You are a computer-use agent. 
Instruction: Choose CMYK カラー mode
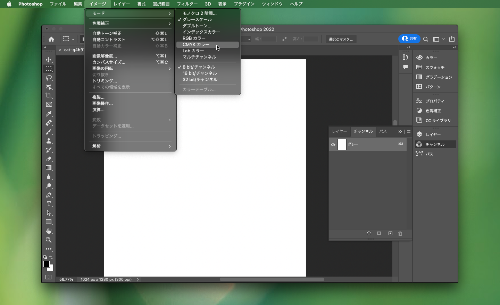coord(208,44)
